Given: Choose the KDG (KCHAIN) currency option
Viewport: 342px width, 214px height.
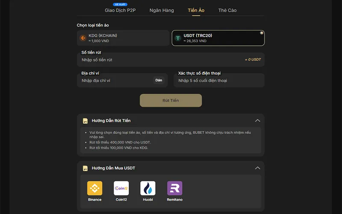Looking at the screenshot, I should coord(123,38).
